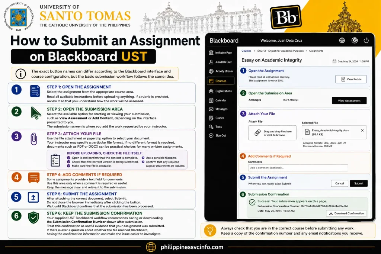Image resolution: width=381 pixels, height=254 pixels.
Task: Click the View Rubric button
Action: click(351, 79)
